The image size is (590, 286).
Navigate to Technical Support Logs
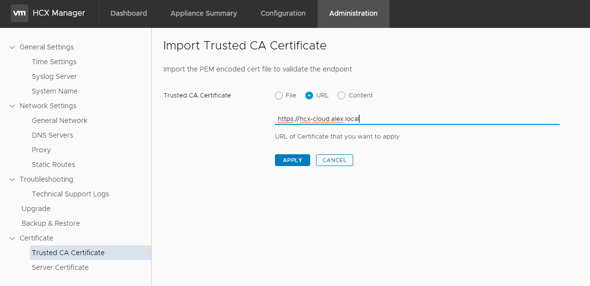pos(70,194)
